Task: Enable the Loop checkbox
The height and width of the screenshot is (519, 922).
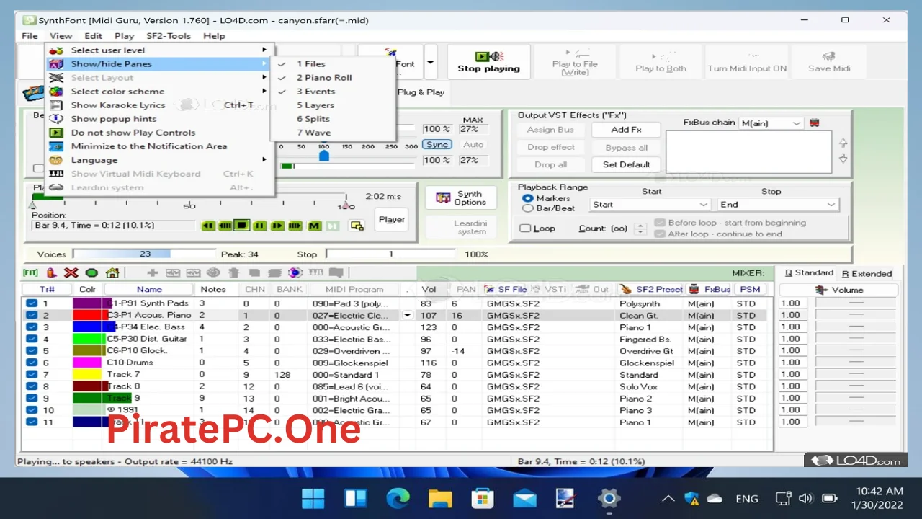Action: (x=526, y=229)
